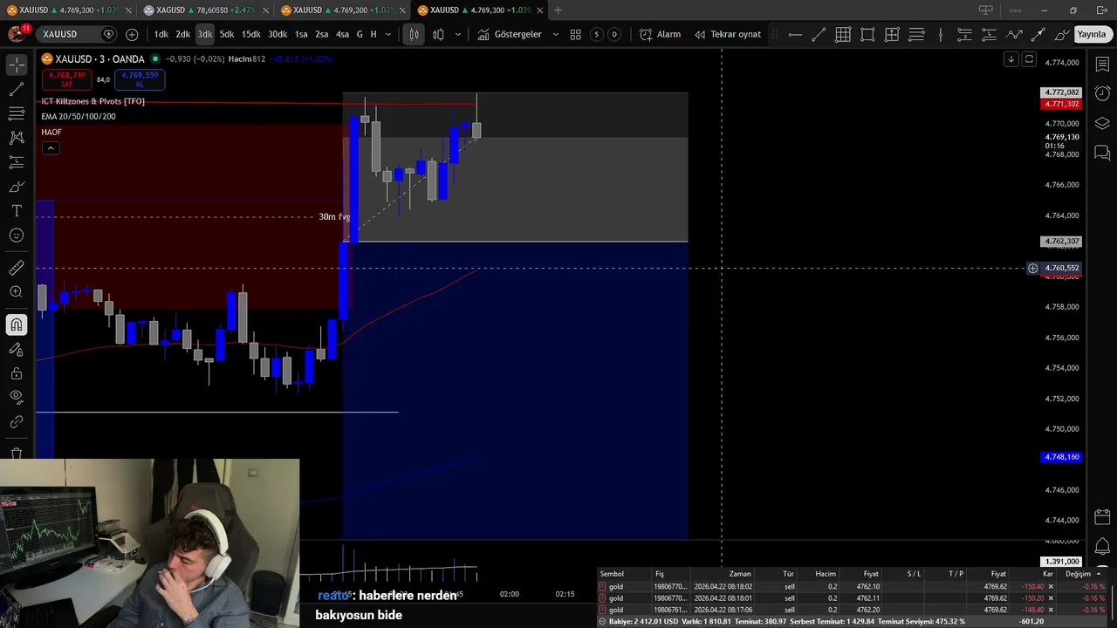The height and width of the screenshot is (628, 1117).
Task: Collapse the Bakiye account summary row
Action: coord(602,622)
